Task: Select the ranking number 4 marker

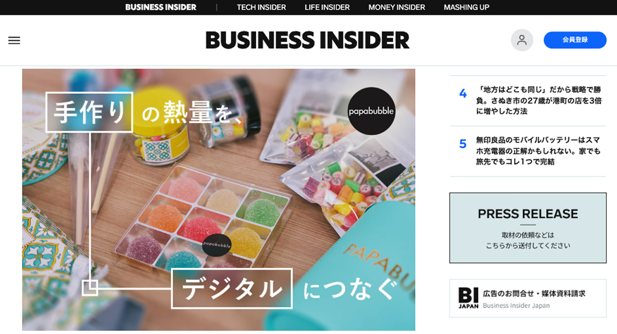Action: pos(463,94)
